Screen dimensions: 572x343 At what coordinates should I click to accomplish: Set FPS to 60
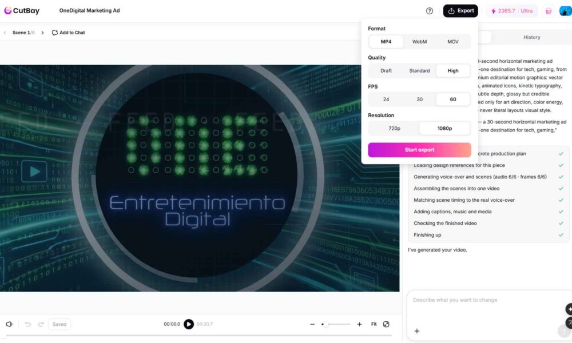coord(453,99)
